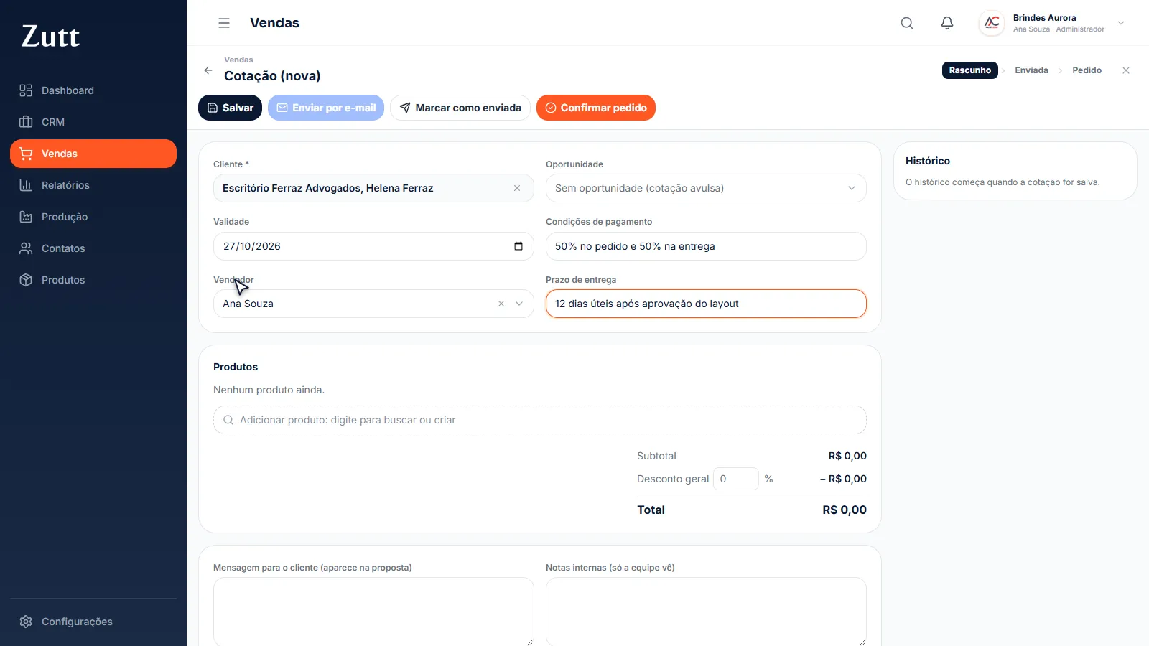The width and height of the screenshot is (1149, 646).
Task: Click the Histórico panel heading
Action: pyautogui.click(x=928, y=161)
